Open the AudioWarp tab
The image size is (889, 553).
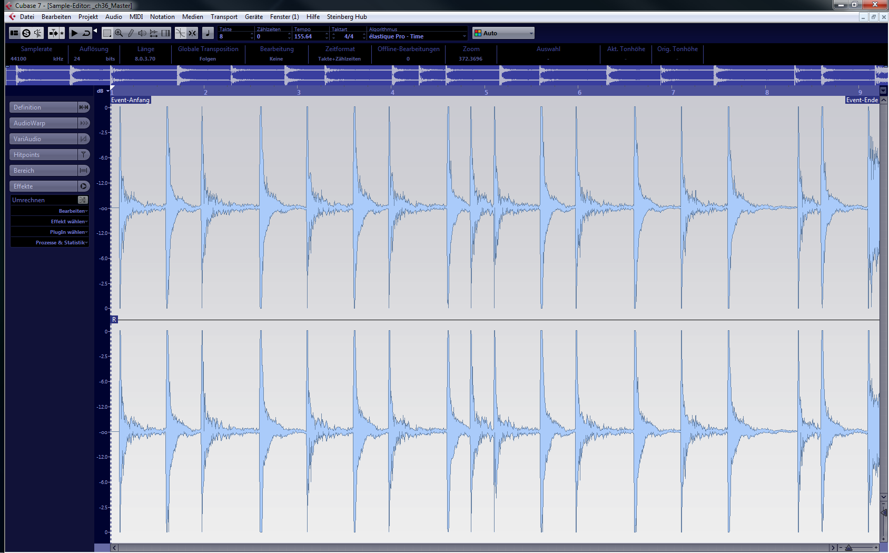click(x=43, y=123)
